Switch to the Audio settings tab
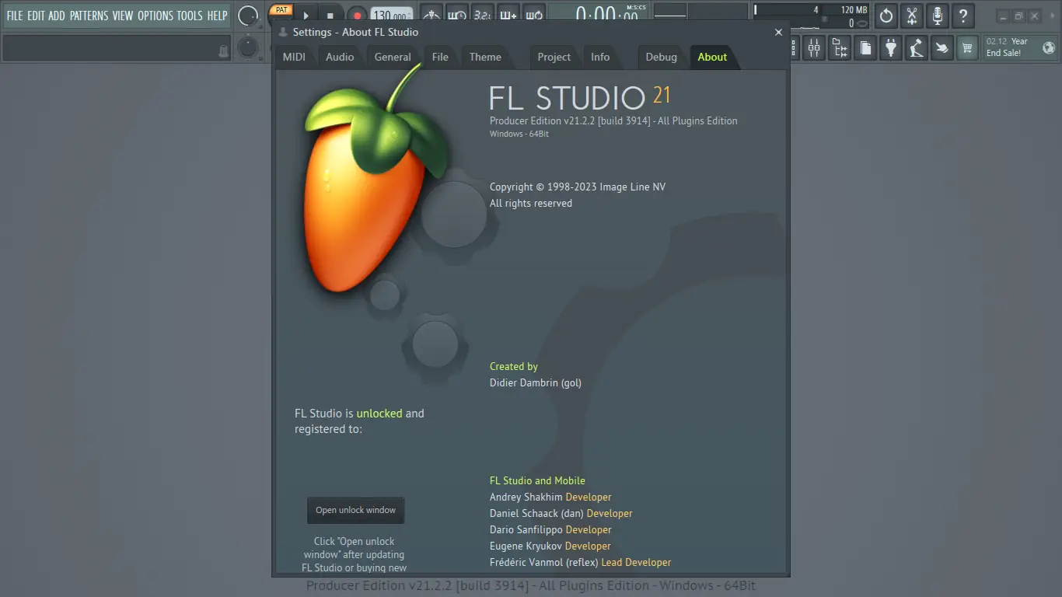The image size is (1062, 597). pyautogui.click(x=340, y=57)
